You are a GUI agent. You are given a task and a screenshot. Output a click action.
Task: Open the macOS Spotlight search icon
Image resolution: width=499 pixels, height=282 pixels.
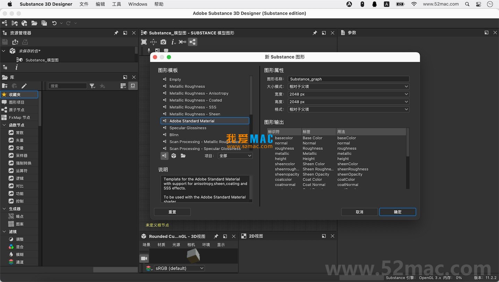pyautogui.click(x=467, y=4)
